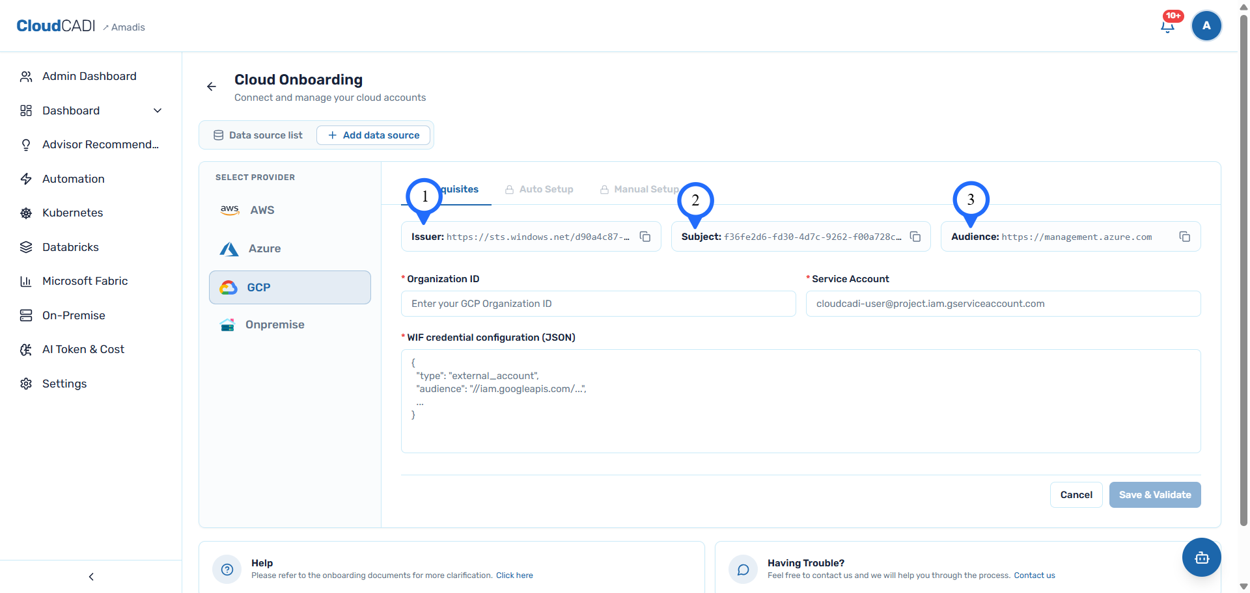Click the Admin Dashboard people icon
Screen dimensions: 1250x593
tap(26, 77)
